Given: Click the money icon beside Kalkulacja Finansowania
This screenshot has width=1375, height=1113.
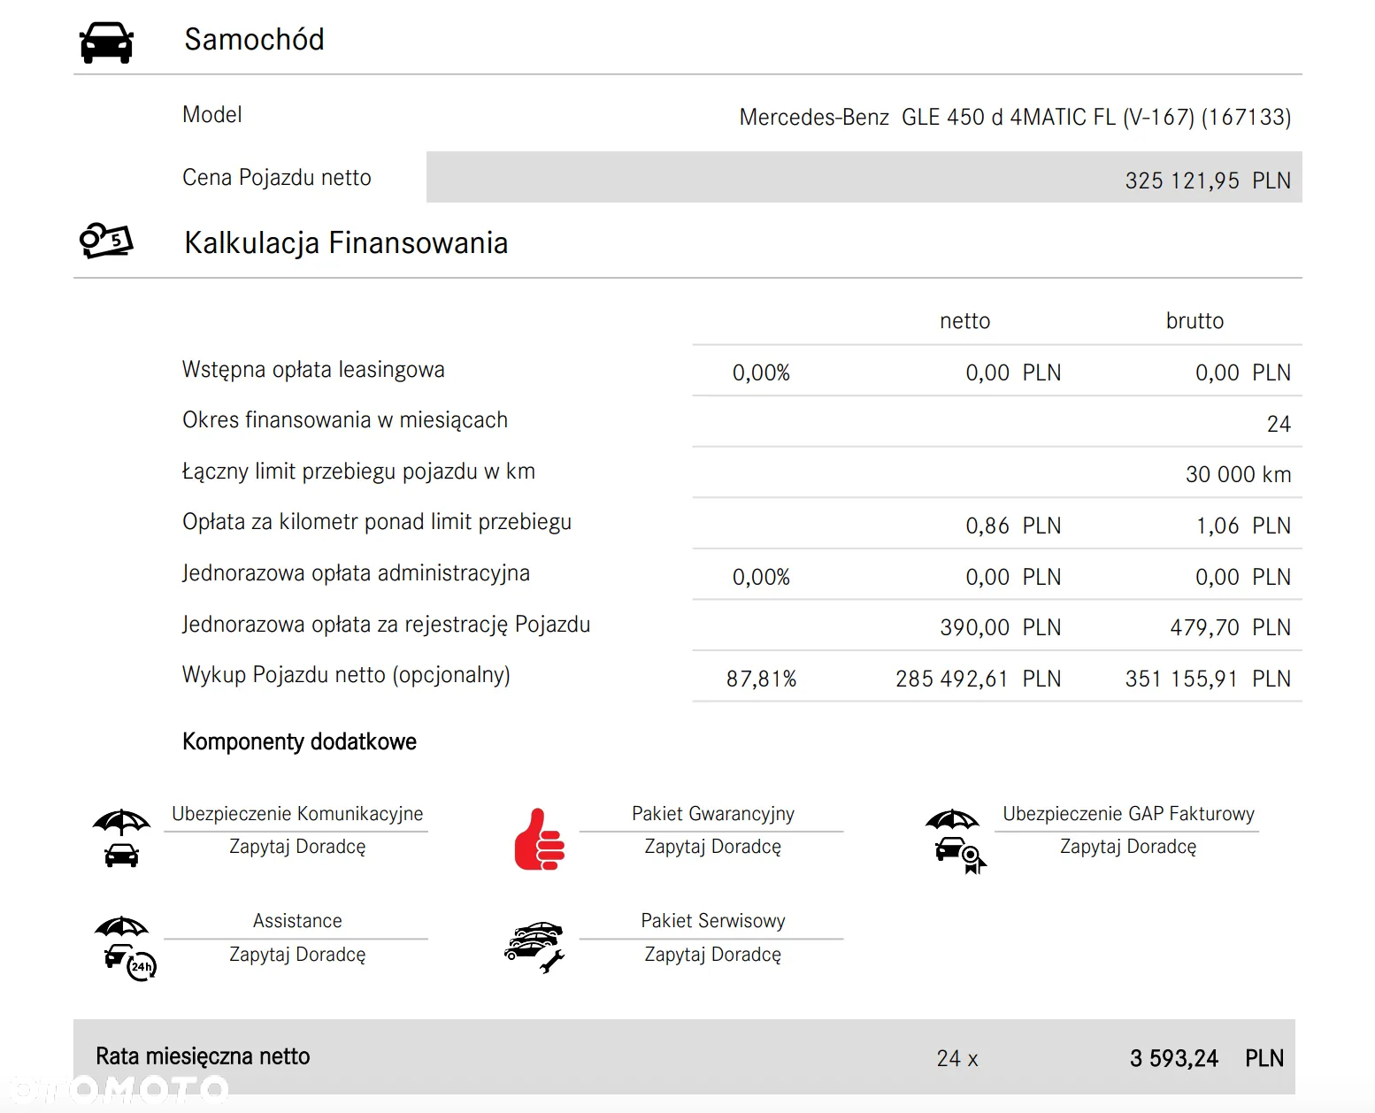Looking at the screenshot, I should coord(106,241).
